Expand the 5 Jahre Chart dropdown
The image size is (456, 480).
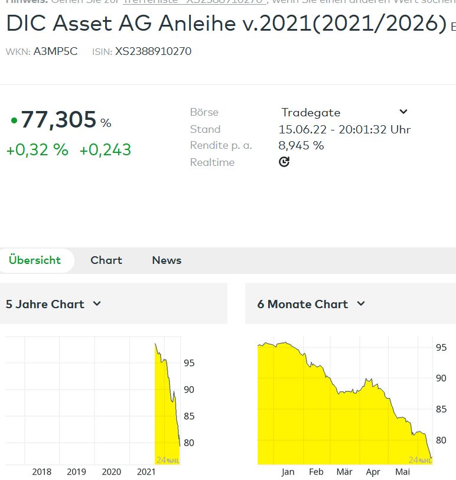point(97,303)
